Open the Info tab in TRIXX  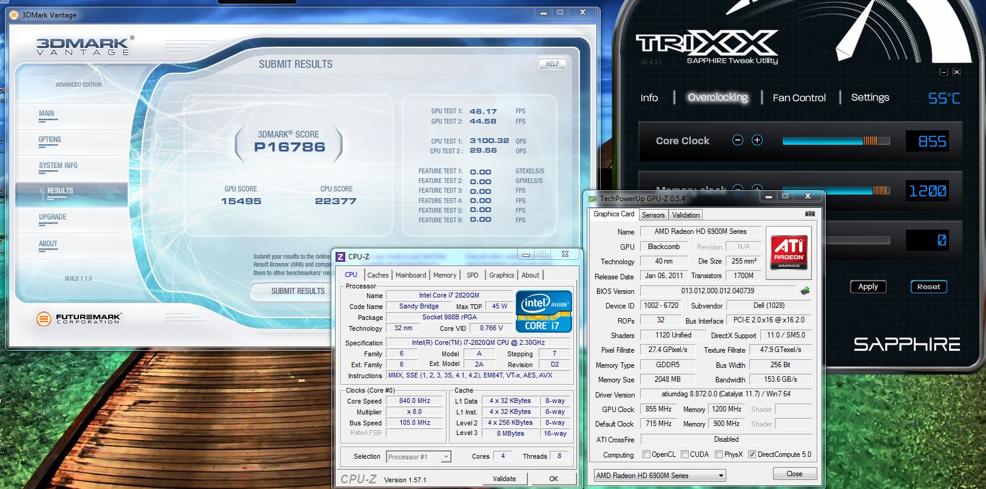tap(649, 98)
